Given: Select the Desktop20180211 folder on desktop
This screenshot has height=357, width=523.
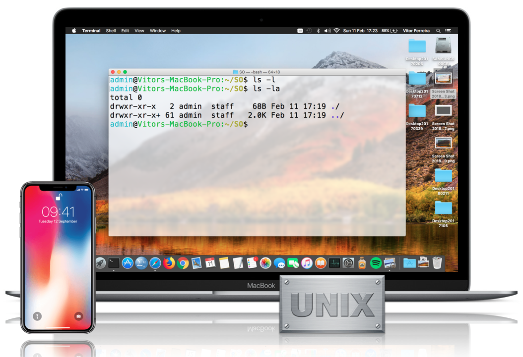Looking at the screenshot, I should click(x=443, y=182).
